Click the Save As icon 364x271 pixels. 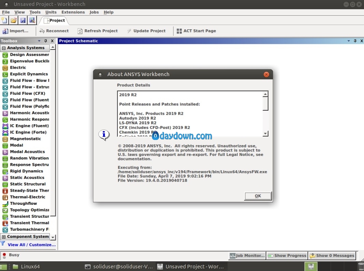[32, 20]
